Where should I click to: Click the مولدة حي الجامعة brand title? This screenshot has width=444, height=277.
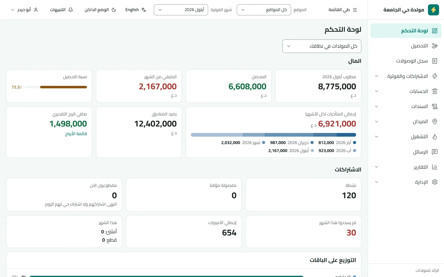tap(404, 10)
